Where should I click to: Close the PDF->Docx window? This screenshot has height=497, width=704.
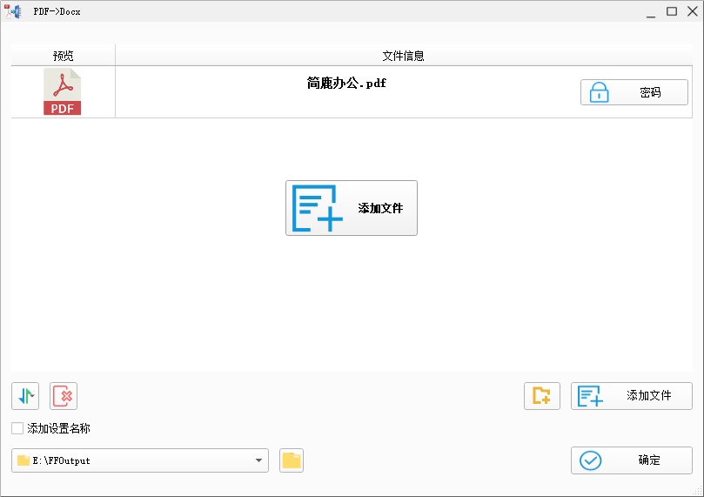pos(693,11)
